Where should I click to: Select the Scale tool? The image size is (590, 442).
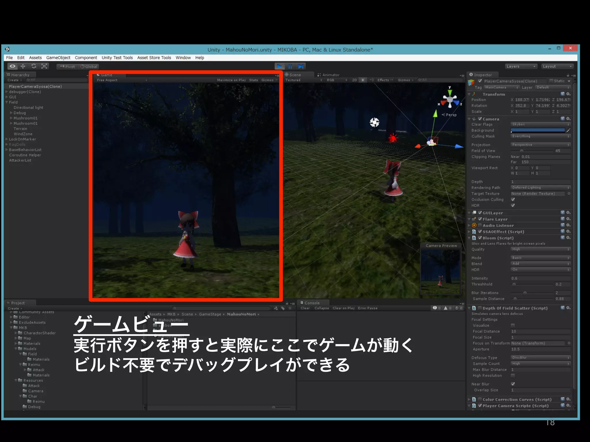[44, 66]
